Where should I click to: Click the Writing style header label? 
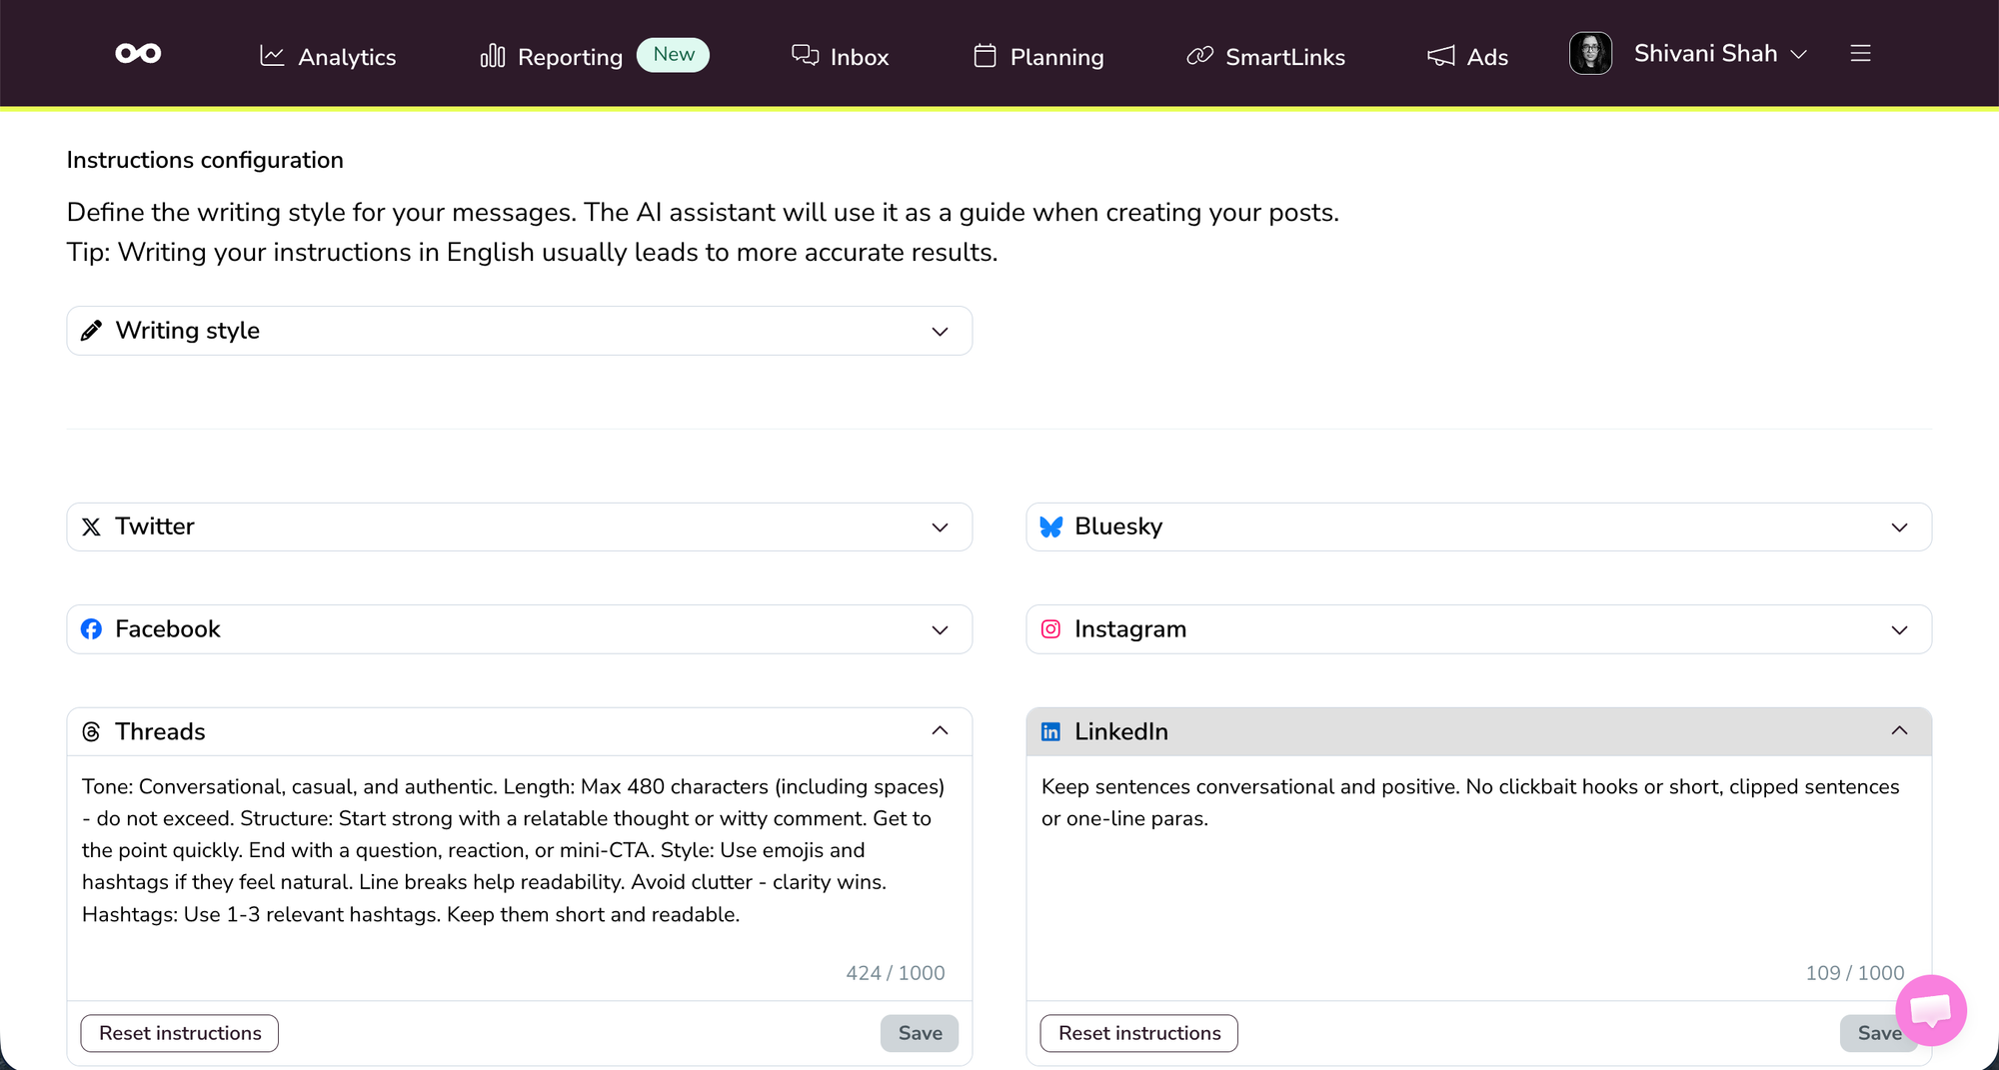coord(188,331)
